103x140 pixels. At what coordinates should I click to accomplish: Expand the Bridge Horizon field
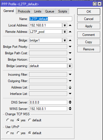(x=70, y=59)
